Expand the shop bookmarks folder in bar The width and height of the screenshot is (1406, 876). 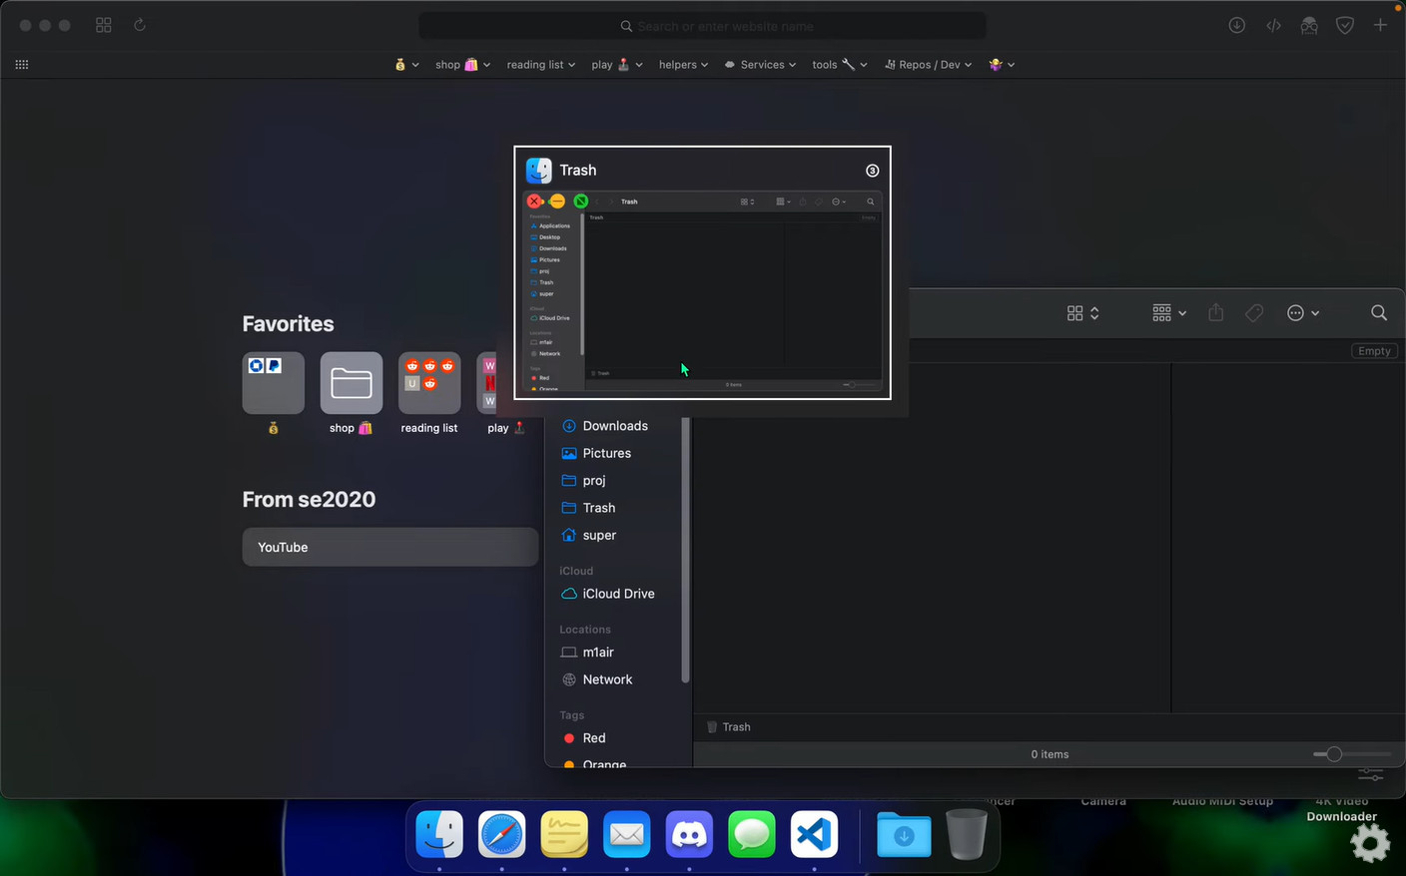click(463, 65)
